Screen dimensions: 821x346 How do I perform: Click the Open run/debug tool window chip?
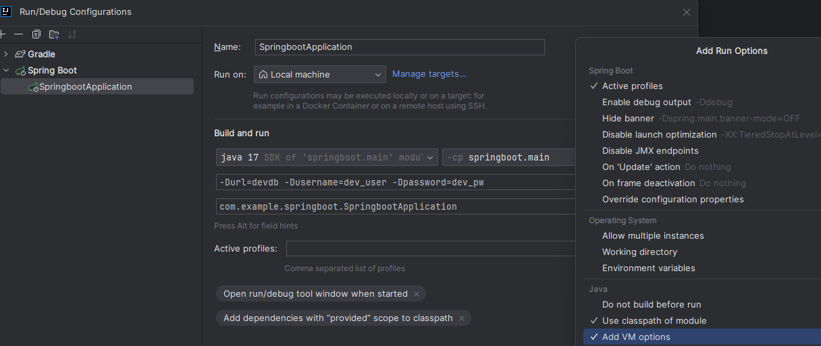point(321,294)
